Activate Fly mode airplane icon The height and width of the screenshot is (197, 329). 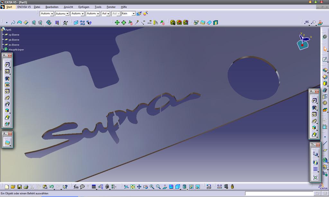pyautogui.click(x=126, y=187)
